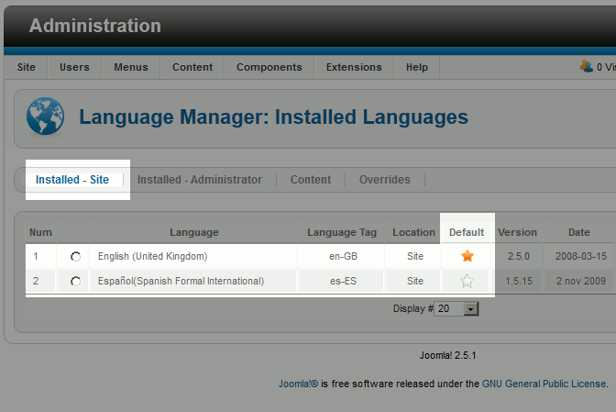Expand the Extensions menu
This screenshot has width=616, height=412.
[x=354, y=67]
